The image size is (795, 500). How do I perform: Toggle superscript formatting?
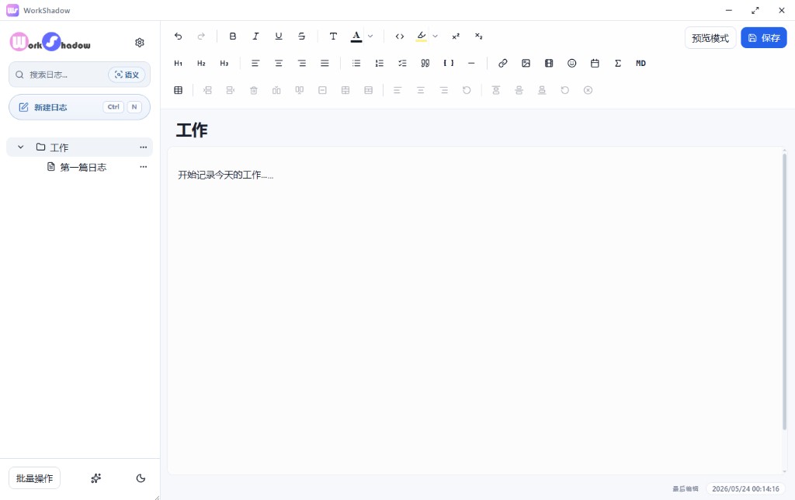point(456,36)
